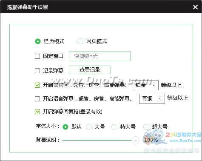202x161 pixels.
Task: Uncheck 开启弹幕回复框 checkbox
Action: [37, 112]
